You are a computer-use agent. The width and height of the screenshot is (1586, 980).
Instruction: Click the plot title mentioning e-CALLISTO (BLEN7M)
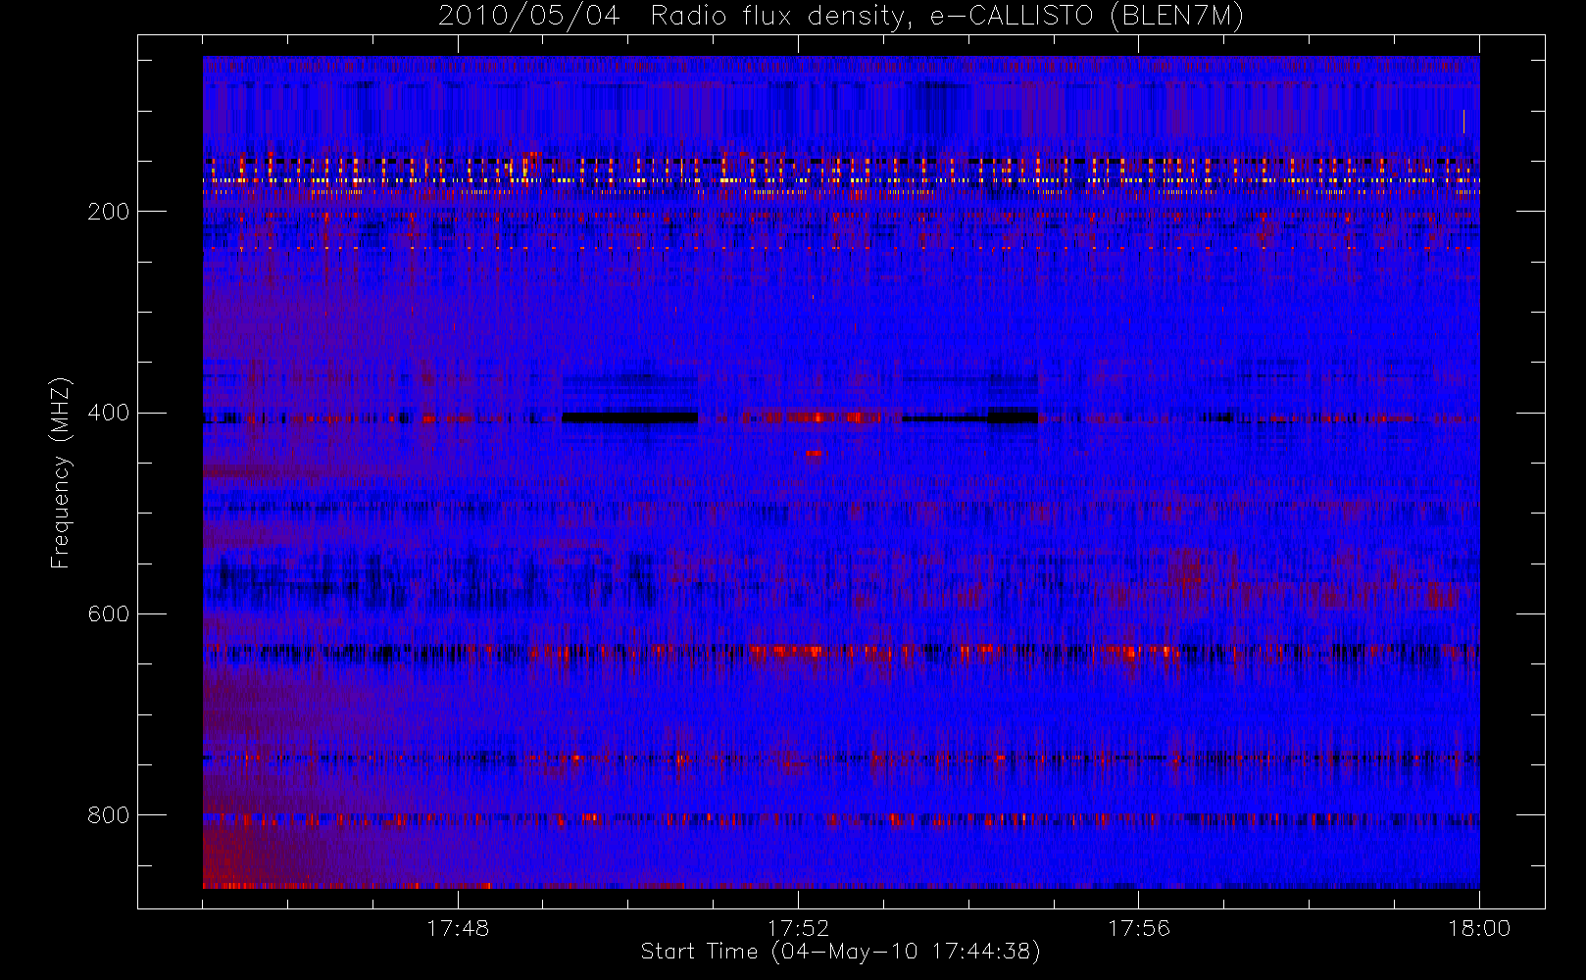coord(840,17)
